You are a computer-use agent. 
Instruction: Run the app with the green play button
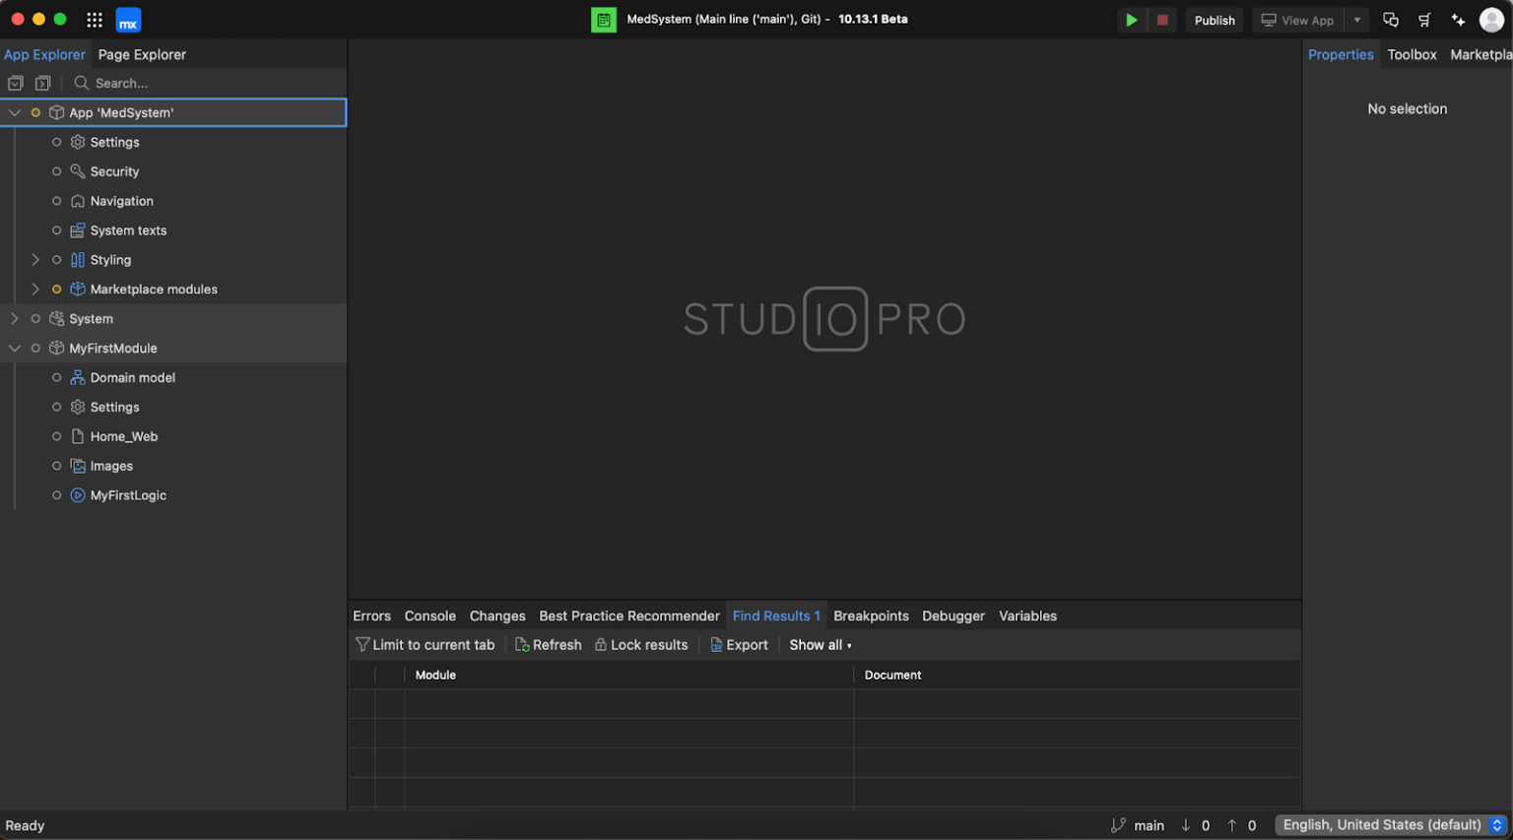pos(1131,19)
